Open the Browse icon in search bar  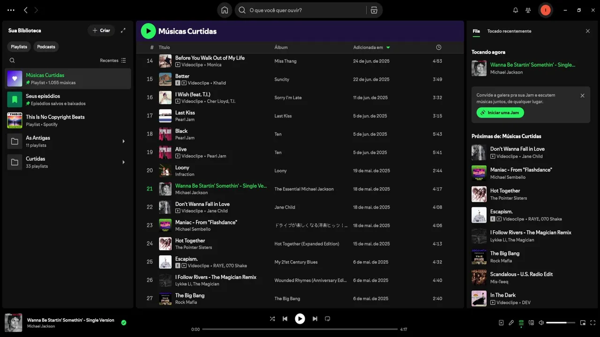tap(374, 10)
